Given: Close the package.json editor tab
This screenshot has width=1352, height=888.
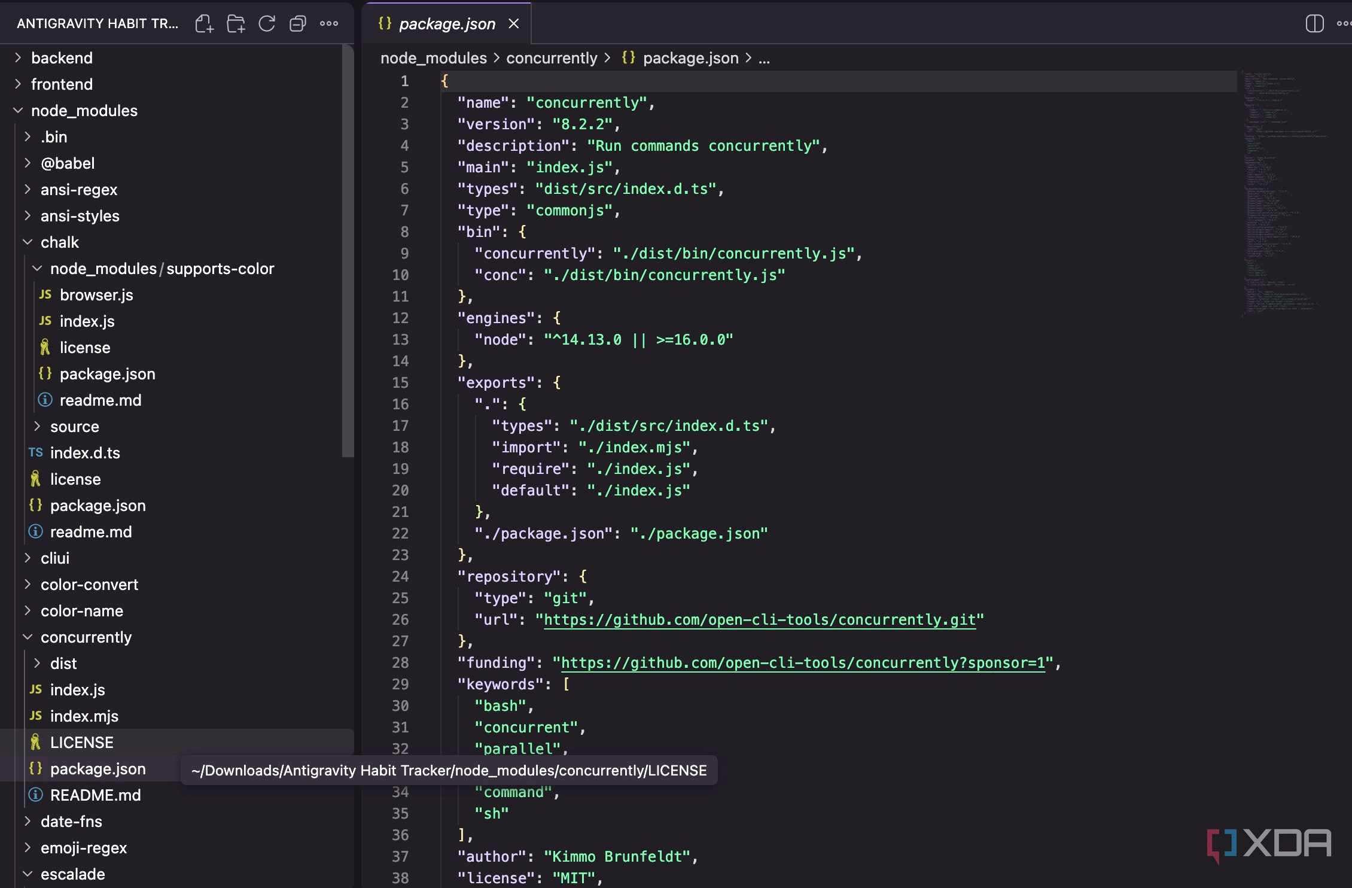Looking at the screenshot, I should coord(513,23).
